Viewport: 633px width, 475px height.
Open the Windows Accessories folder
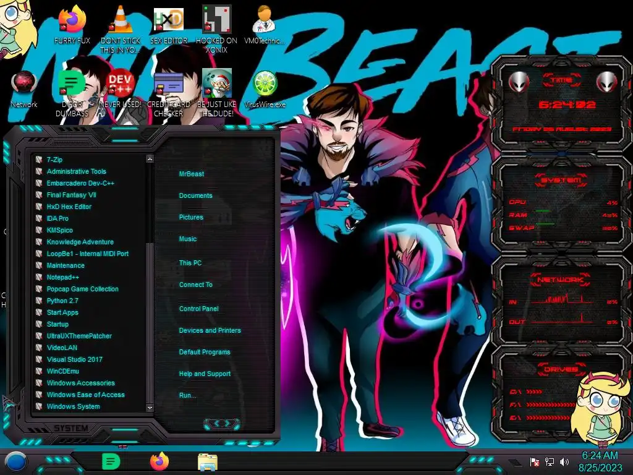click(x=80, y=382)
